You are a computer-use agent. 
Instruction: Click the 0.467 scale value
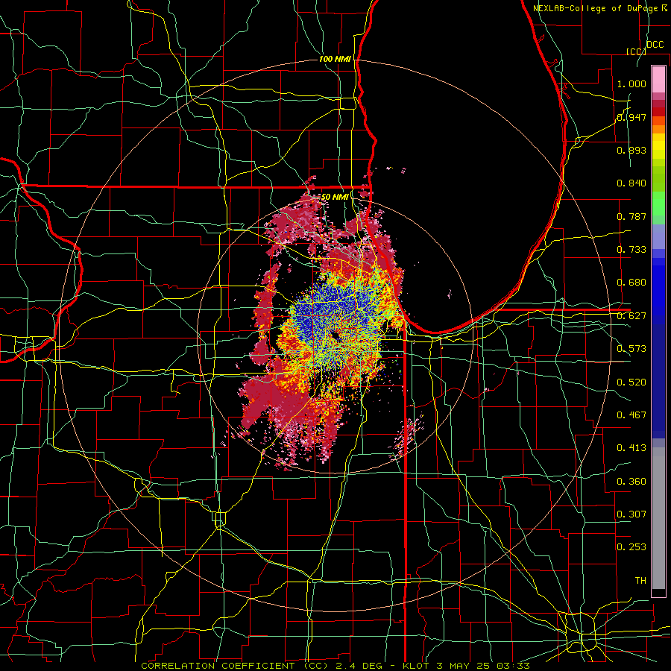click(631, 415)
